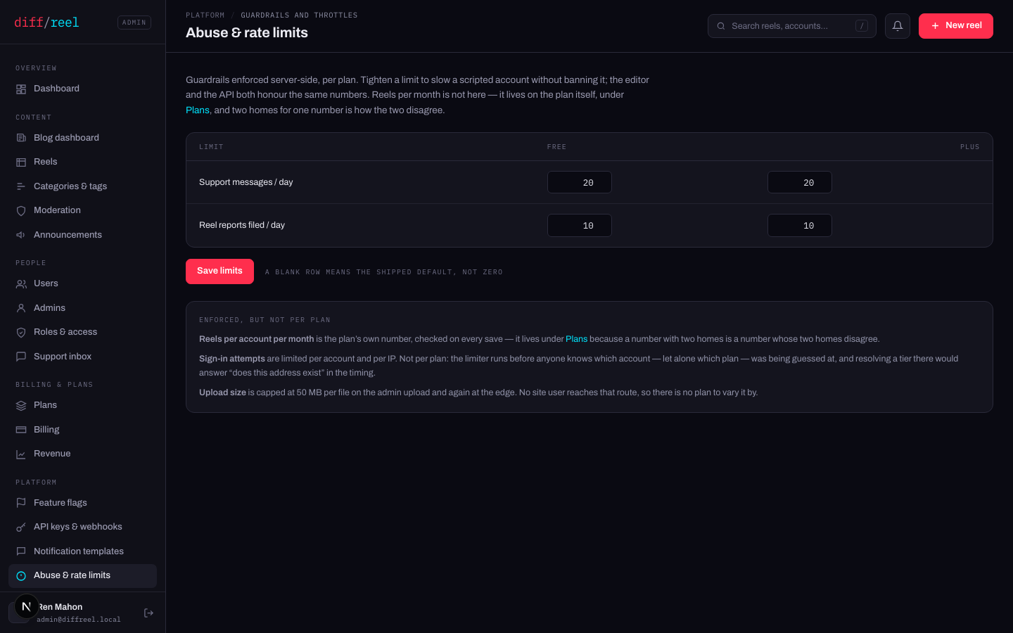Click the 'Reel reports filed / day' label

click(242, 225)
